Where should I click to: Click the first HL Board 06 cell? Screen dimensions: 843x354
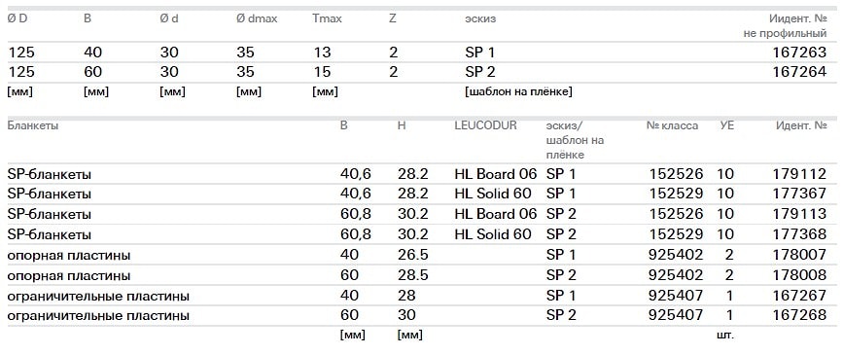tap(496, 174)
